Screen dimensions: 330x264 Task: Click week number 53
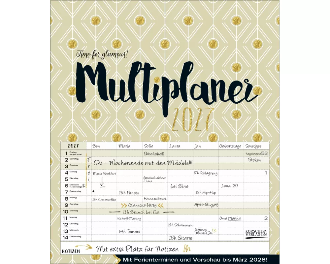[264, 153]
